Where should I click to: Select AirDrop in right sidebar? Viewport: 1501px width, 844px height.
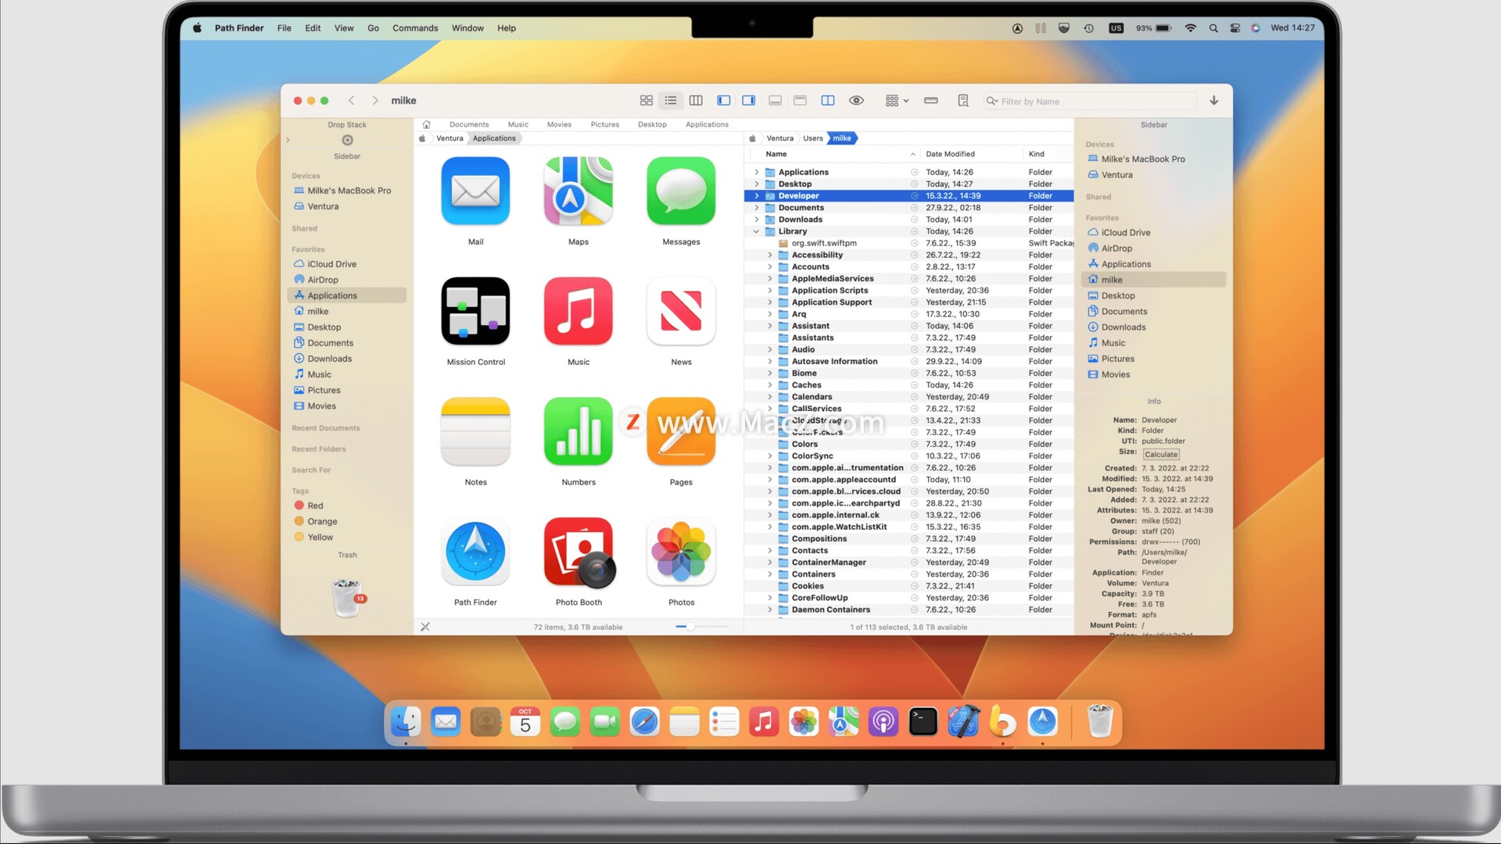1116,249
